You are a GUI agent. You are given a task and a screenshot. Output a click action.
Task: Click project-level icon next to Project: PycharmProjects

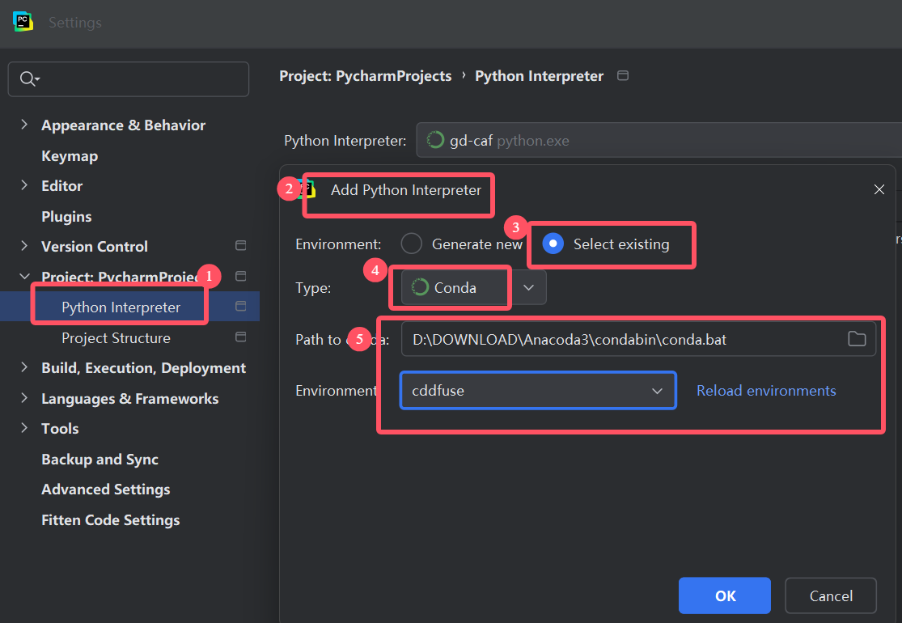(241, 276)
